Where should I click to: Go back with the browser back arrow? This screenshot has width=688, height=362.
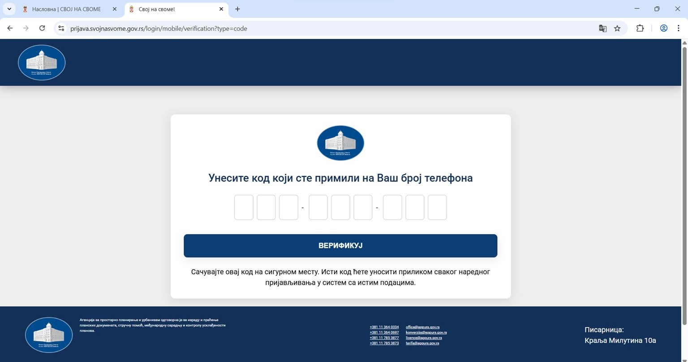10,28
